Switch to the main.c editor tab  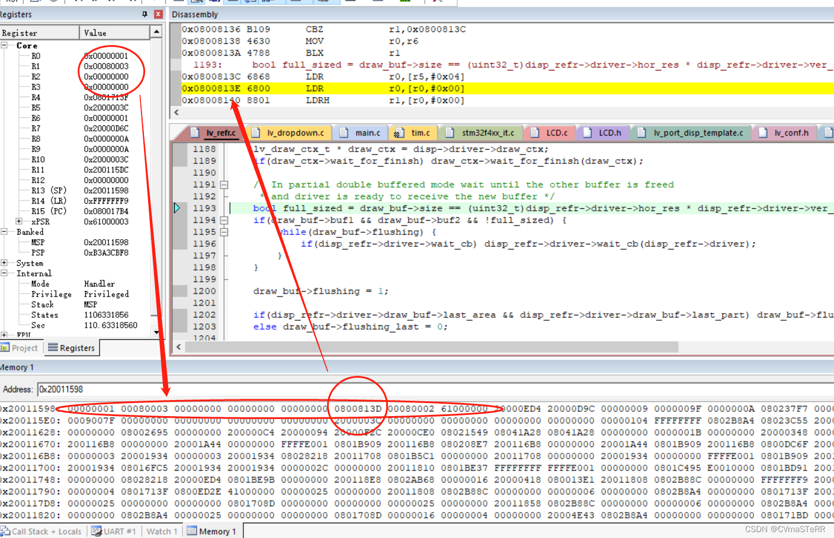pyautogui.click(x=360, y=133)
